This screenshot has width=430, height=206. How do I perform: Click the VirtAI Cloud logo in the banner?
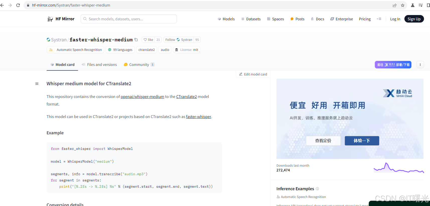(x=398, y=93)
